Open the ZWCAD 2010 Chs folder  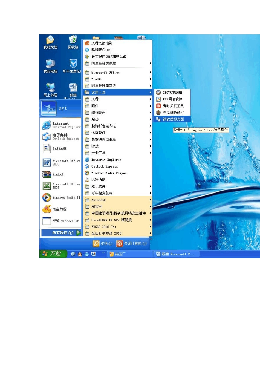coord(118,227)
